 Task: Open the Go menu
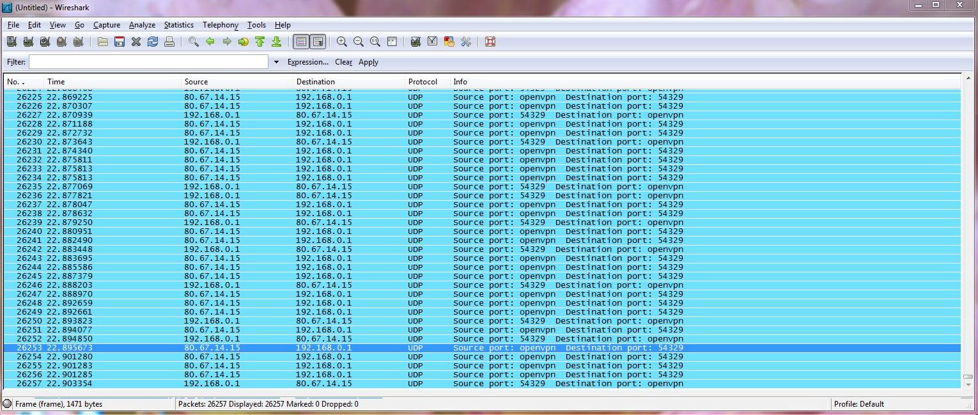point(79,25)
